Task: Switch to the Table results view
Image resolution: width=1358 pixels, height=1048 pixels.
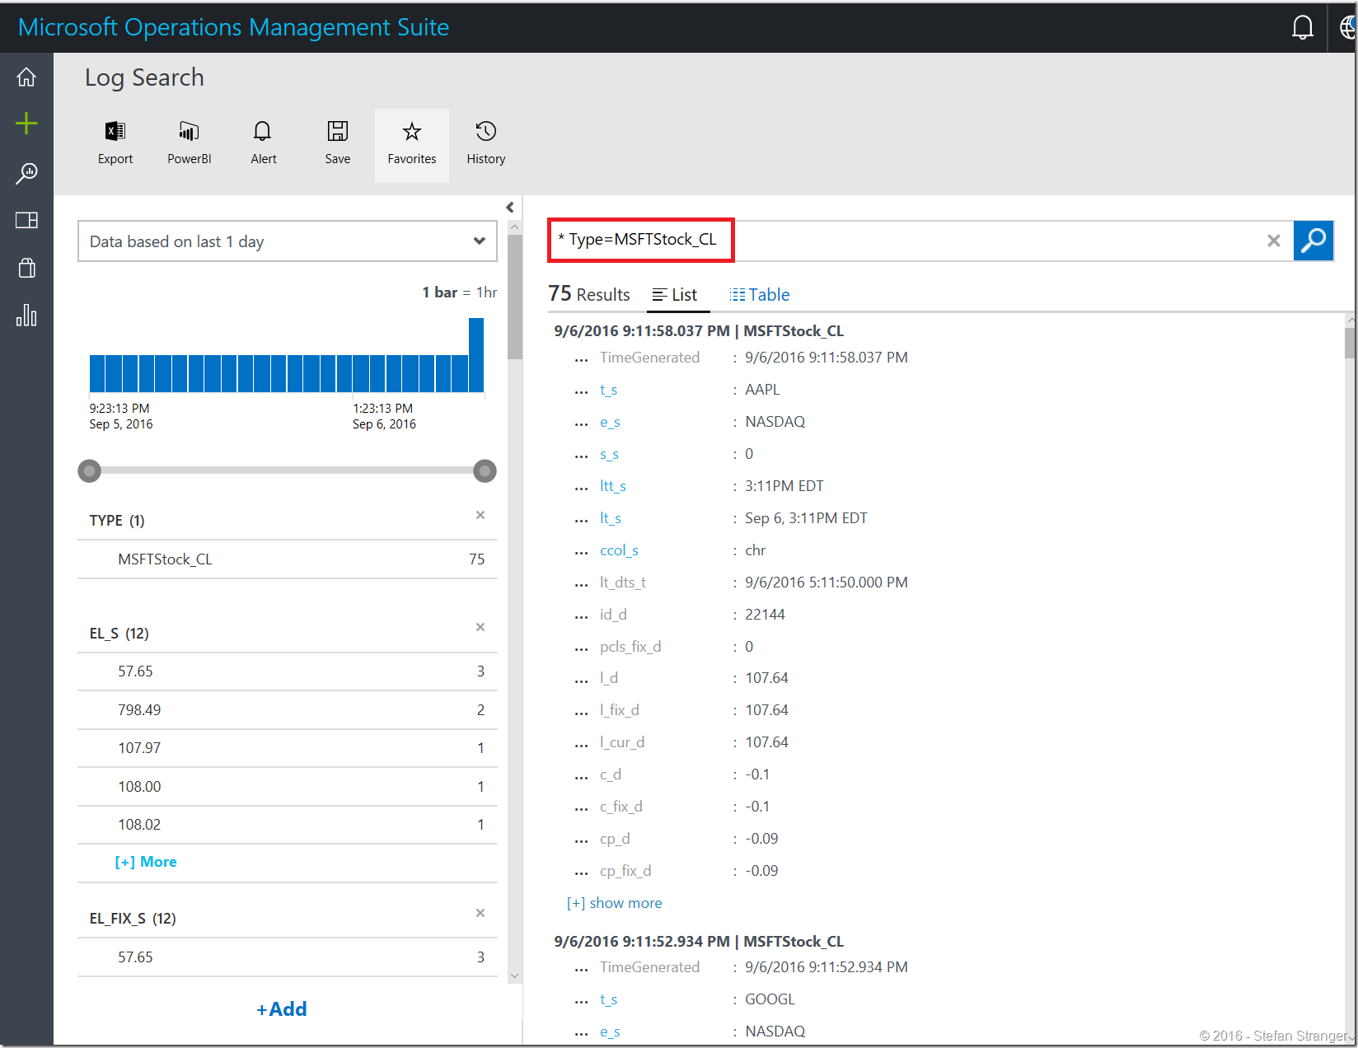Action: coord(760,295)
